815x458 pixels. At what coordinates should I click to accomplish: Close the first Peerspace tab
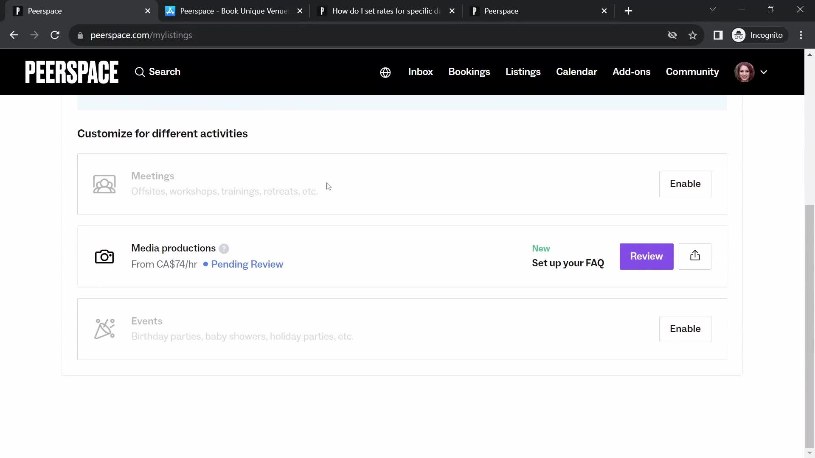pyautogui.click(x=148, y=11)
